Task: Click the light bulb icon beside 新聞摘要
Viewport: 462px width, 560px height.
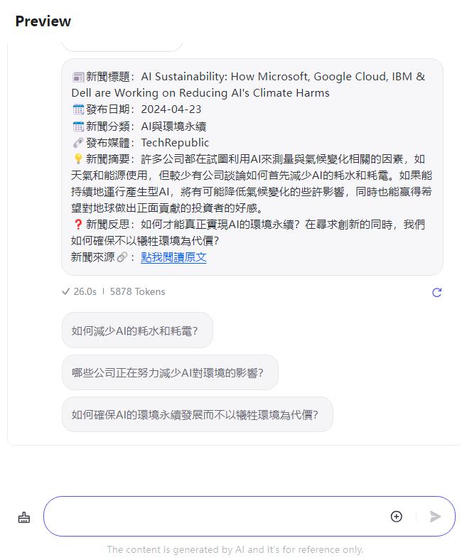Action: tap(78, 158)
